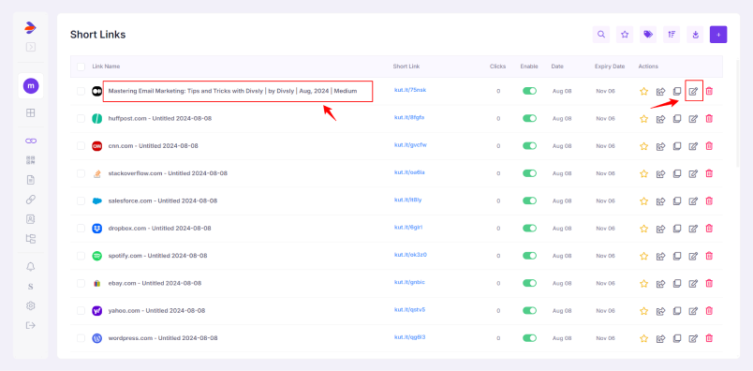The image size is (753, 371).
Task: Open QR codes section in sidebar
Action: (31, 160)
